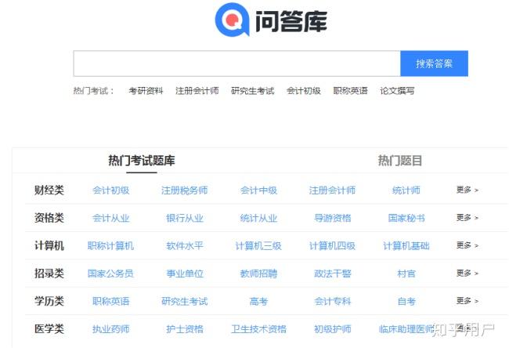This screenshot has width=509, height=348.
Task: Open the 计算机三级 question bank
Action: click(258, 245)
